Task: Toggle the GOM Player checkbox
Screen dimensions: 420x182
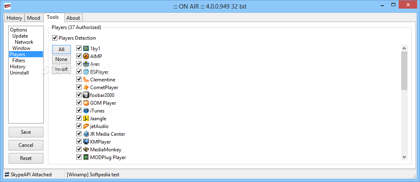Action: click(79, 103)
